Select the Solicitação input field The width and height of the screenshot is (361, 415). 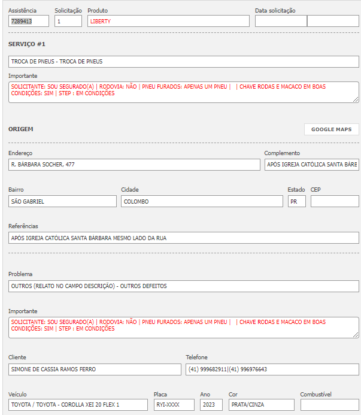[x=68, y=21]
